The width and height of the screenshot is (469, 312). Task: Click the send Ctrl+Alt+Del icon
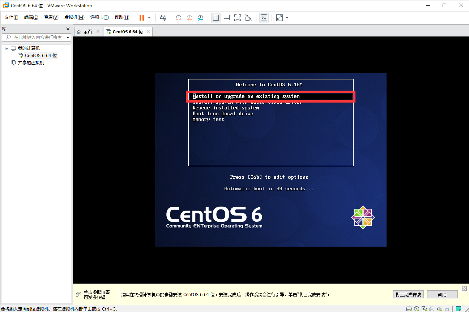coord(163,18)
